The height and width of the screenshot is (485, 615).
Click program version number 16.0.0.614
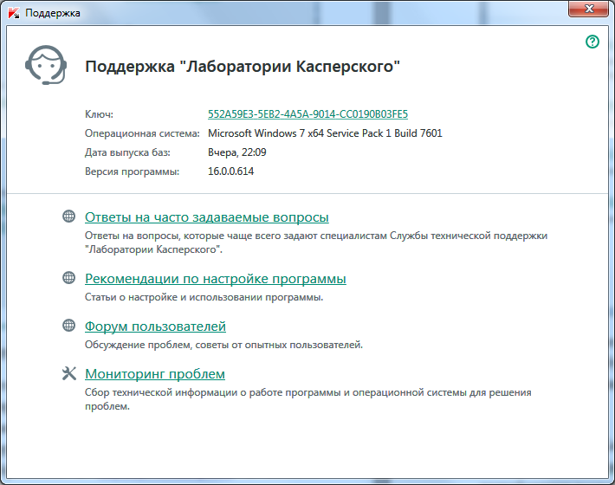pyautogui.click(x=230, y=171)
